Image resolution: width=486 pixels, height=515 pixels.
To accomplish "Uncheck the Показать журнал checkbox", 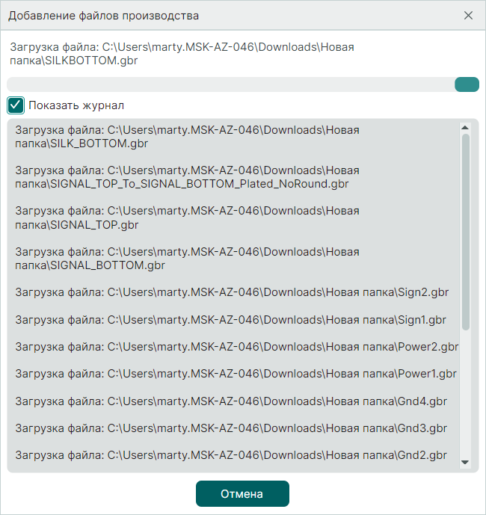I will click(16, 105).
